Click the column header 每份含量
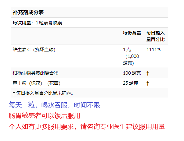The width and height of the screenshot is (184, 141). 132,33
